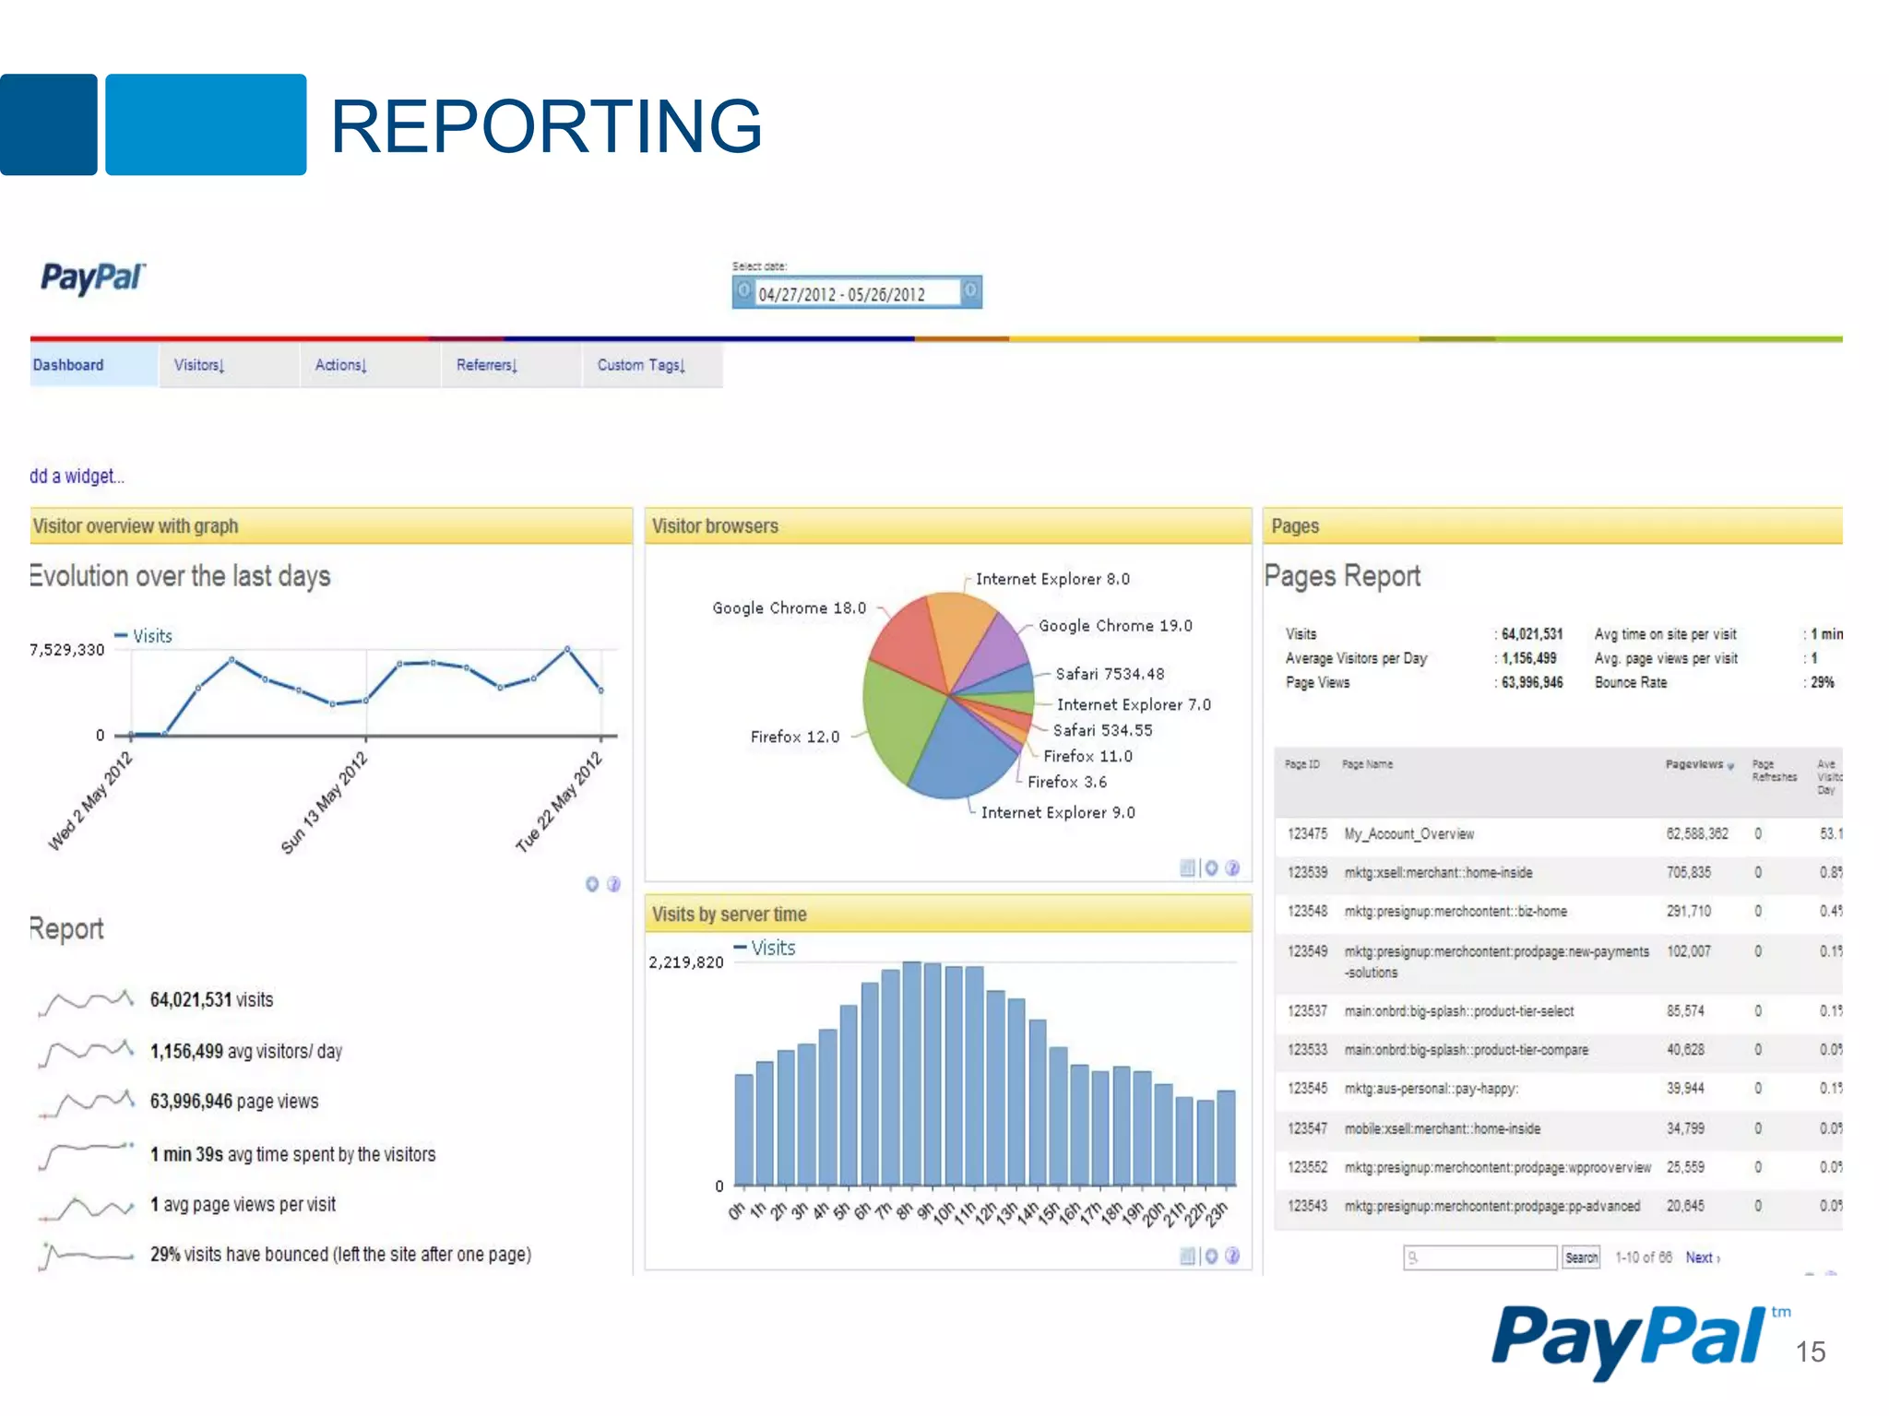Open the Visitors dropdown menu
The height and width of the screenshot is (1416, 1889).
[199, 365]
